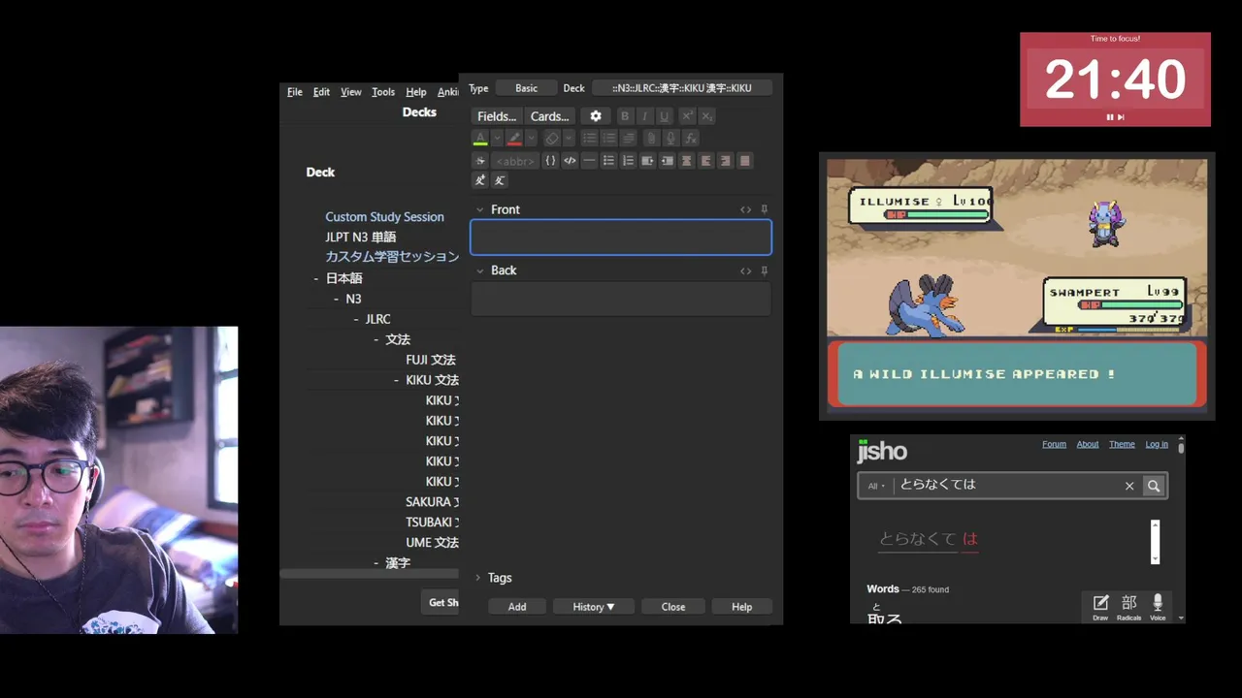Open the highlight color picker dropdown
Viewport: 1242px width, 698px height.
coord(531,139)
